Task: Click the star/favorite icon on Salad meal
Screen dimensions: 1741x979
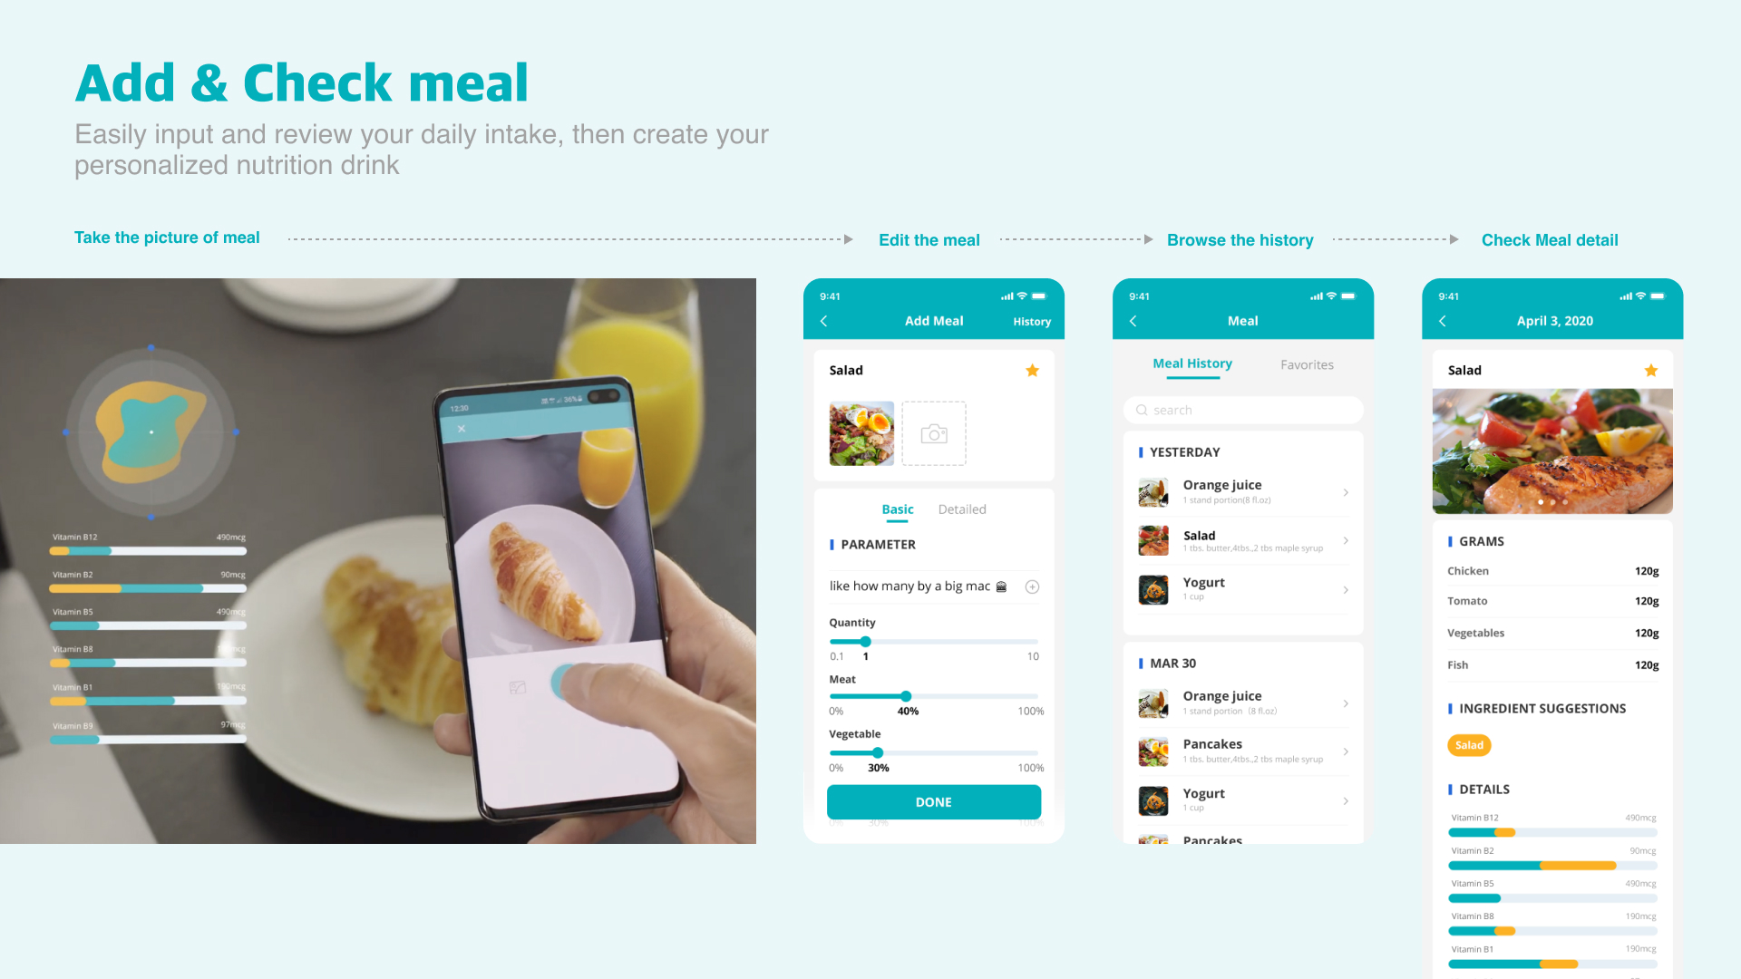Action: click(x=1033, y=369)
